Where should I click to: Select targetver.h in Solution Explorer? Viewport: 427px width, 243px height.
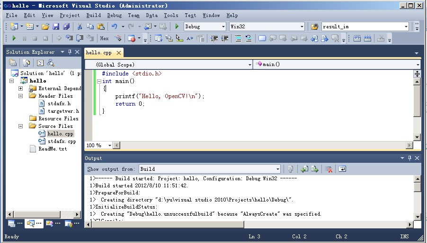point(63,111)
